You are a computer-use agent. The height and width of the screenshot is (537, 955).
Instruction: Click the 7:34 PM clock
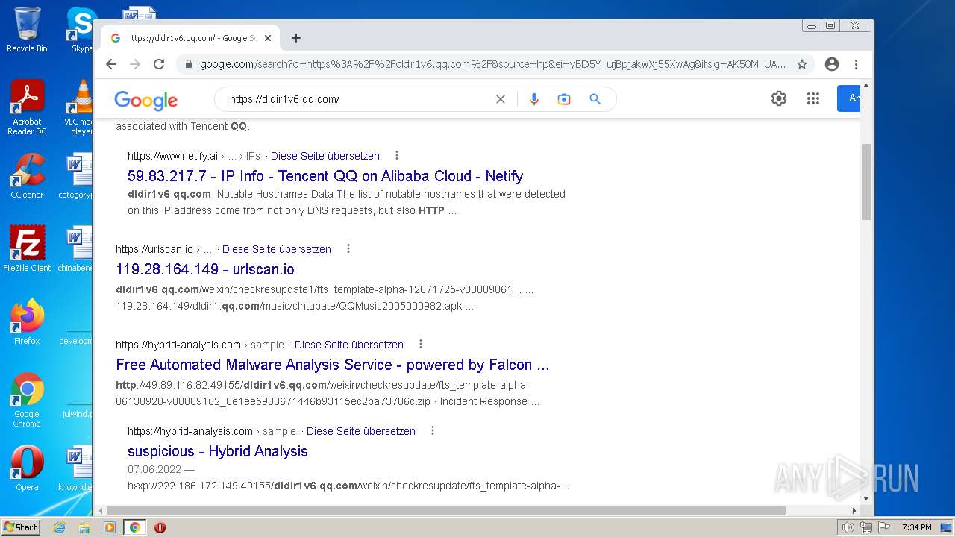916,527
